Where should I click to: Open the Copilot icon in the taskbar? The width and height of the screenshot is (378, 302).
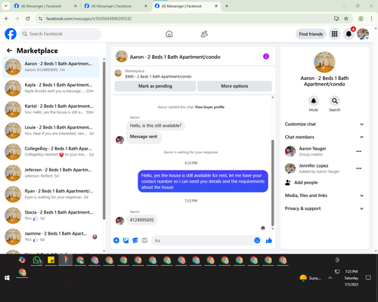[22, 260]
